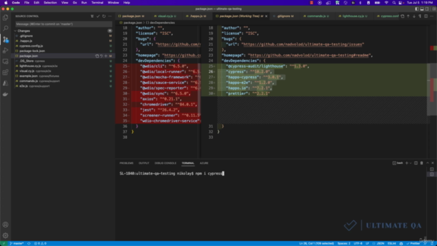The height and width of the screenshot is (246, 437).
Task: Open the Explorer view in activity bar
Action: [5, 18]
